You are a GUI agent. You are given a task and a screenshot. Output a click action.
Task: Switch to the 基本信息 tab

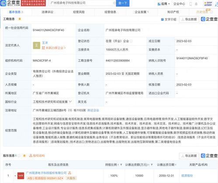click(16, 12)
